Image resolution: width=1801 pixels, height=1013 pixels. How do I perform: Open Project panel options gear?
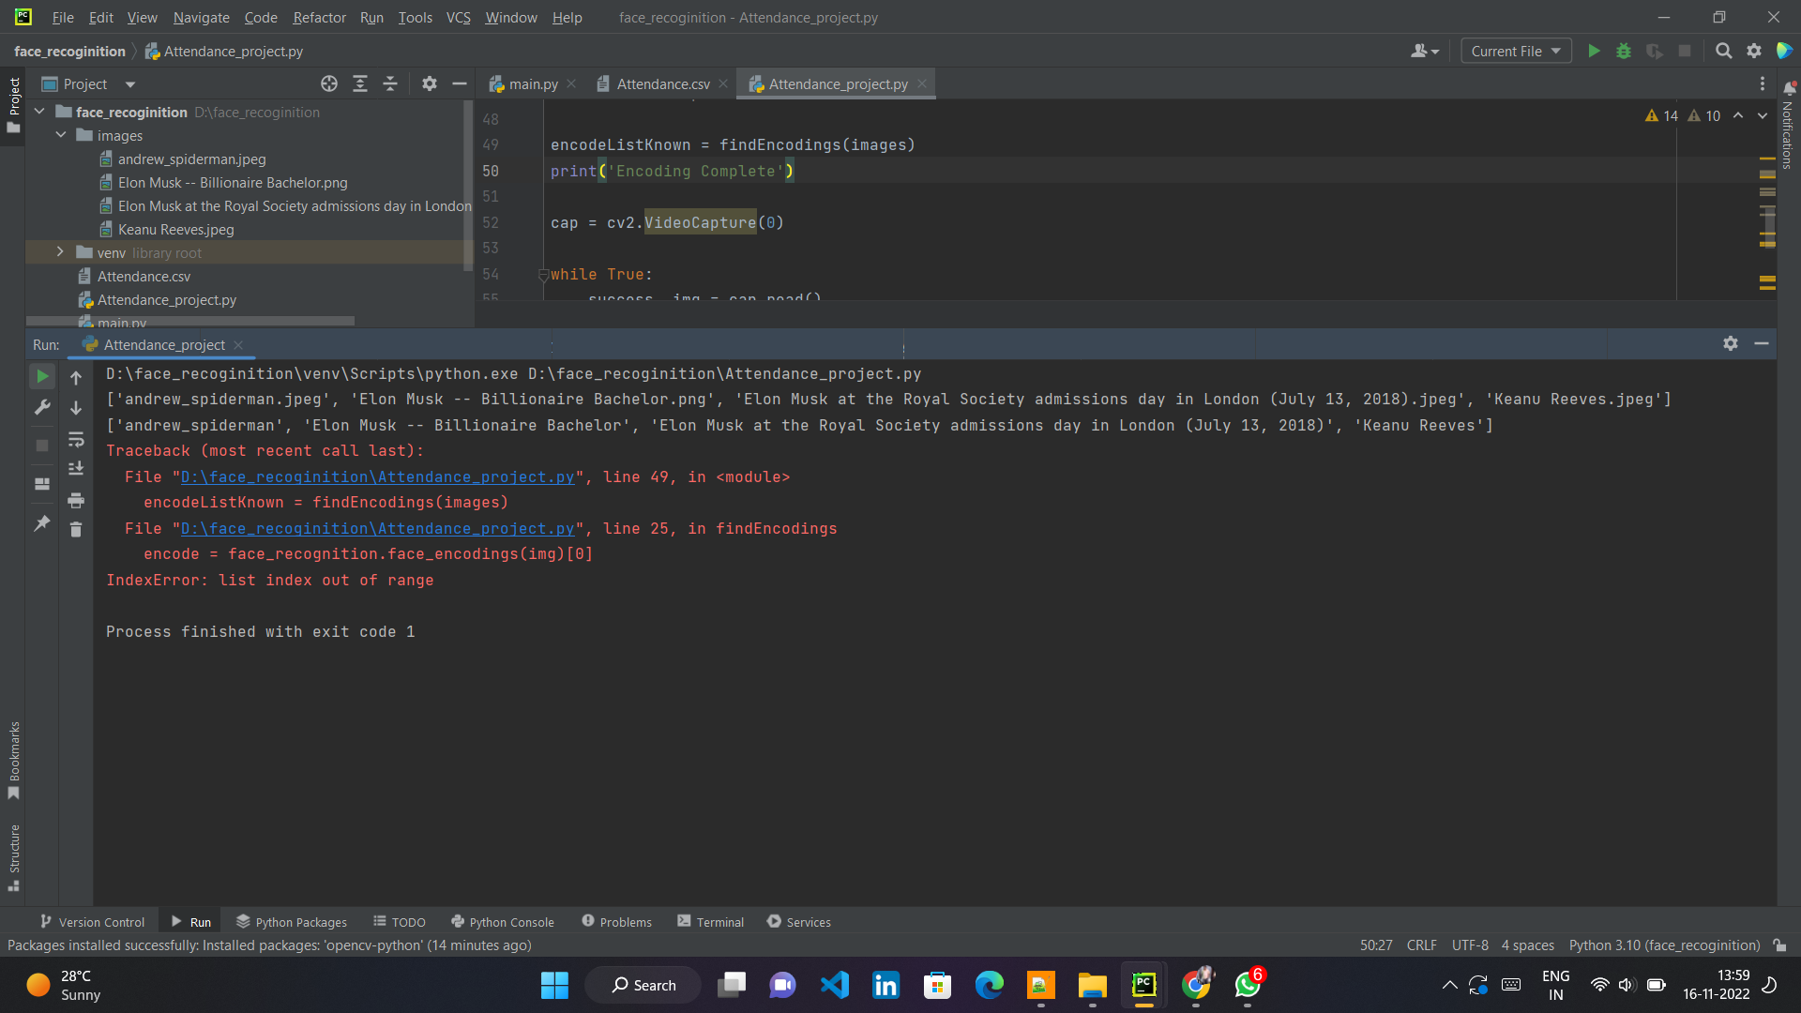click(430, 83)
